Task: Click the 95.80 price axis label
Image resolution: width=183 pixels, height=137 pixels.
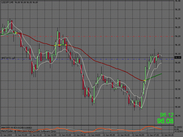Action: (x=178, y=107)
